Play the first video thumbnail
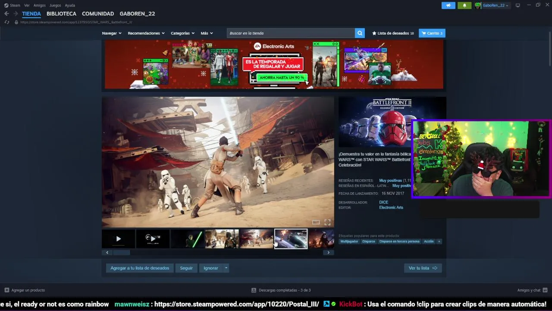Image resolution: width=552 pixels, height=311 pixels. [x=119, y=239]
